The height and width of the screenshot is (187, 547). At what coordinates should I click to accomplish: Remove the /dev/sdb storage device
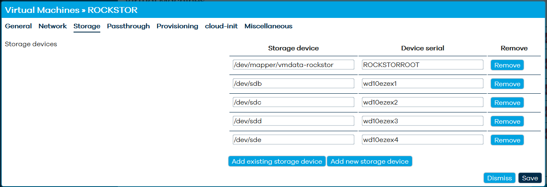(507, 84)
